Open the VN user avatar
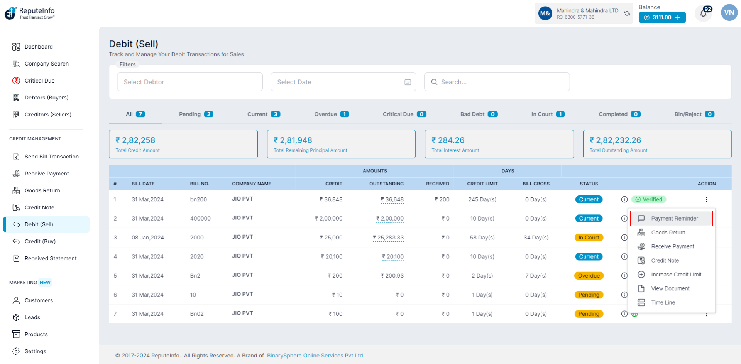 (x=729, y=13)
